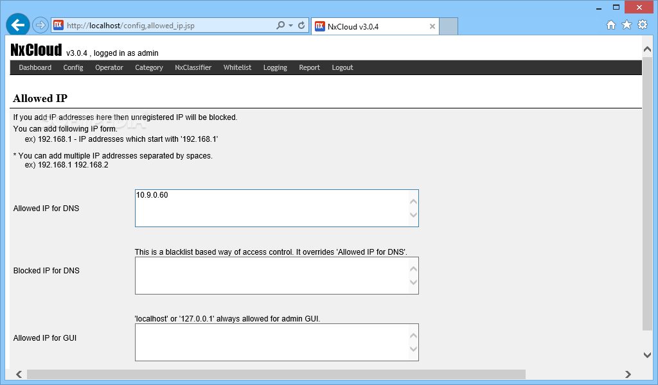Click down arrow in Allowed IP for GUI box
The image size is (658, 385).
413,349
